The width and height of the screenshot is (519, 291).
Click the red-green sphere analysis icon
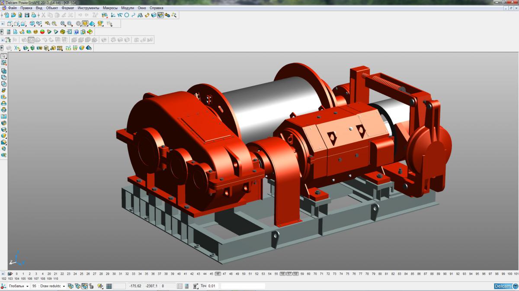click(x=42, y=31)
